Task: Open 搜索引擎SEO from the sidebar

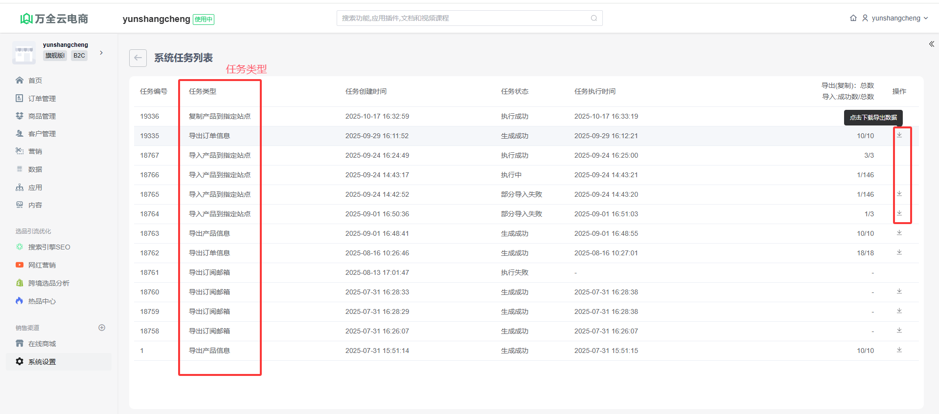Action: [49, 247]
